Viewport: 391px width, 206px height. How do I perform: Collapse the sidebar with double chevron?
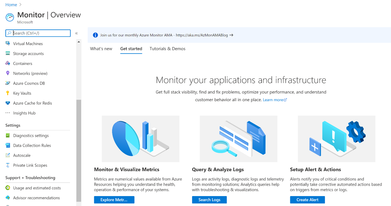76,33
